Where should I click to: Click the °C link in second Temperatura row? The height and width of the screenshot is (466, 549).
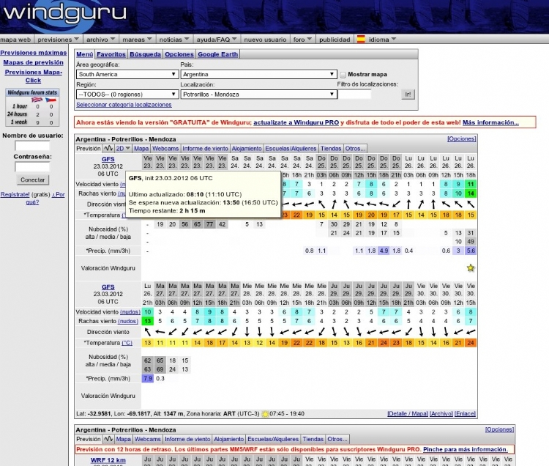(127, 343)
